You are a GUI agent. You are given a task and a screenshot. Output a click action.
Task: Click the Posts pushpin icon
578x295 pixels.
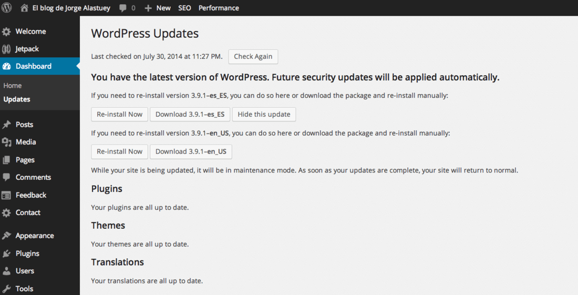pos(6,125)
